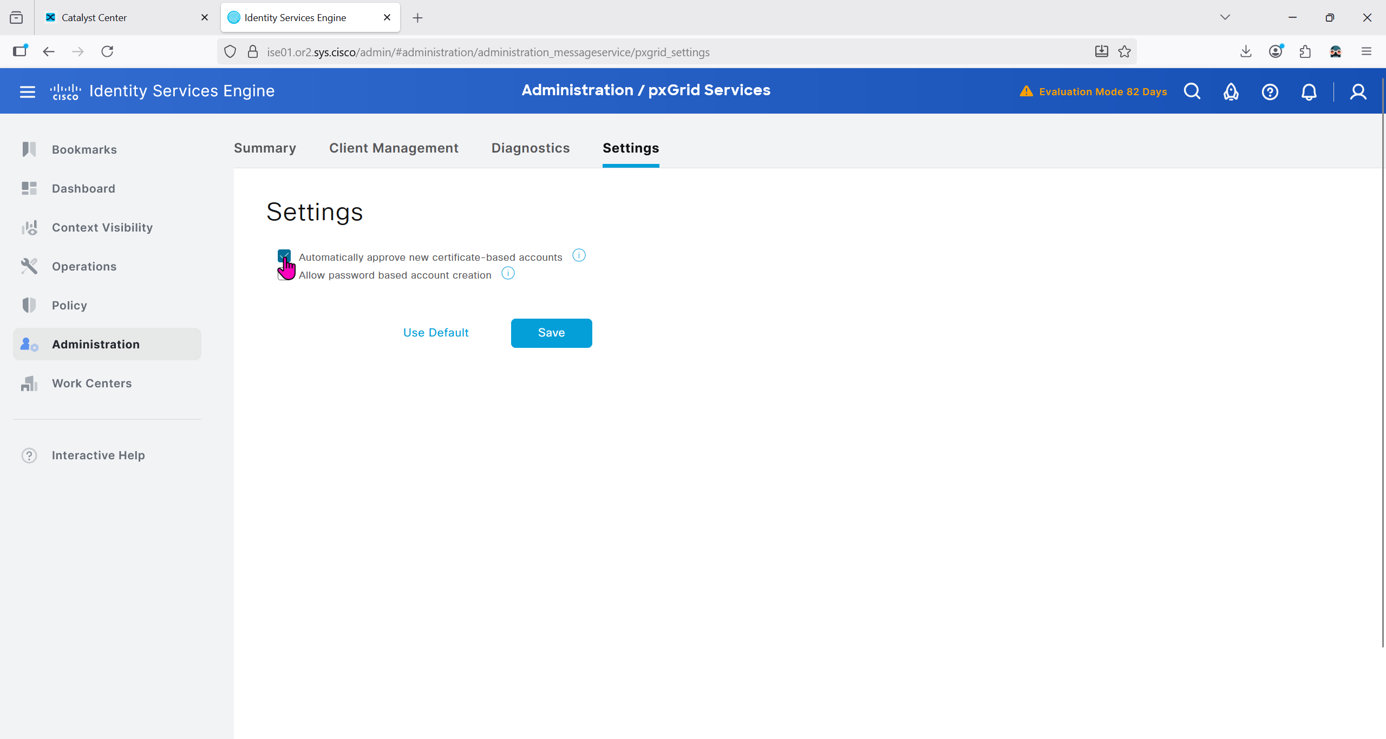Switch to the Catalyst Center browser tab
1386x739 pixels.
pyautogui.click(x=94, y=17)
